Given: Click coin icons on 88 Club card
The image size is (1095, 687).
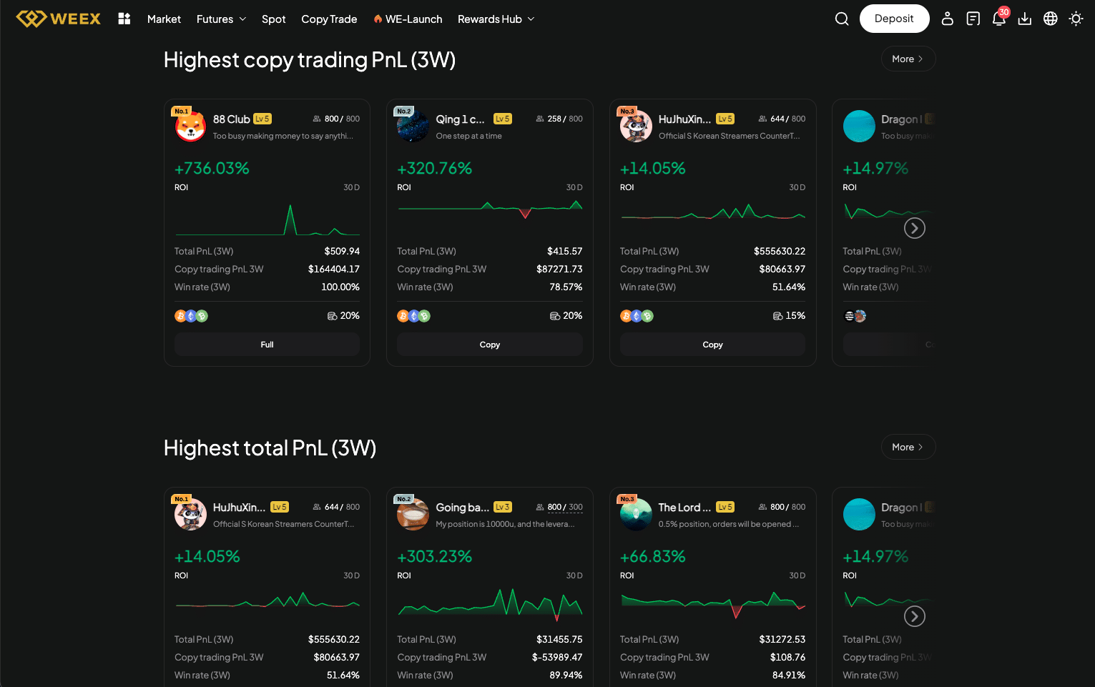Looking at the screenshot, I should pos(191,316).
